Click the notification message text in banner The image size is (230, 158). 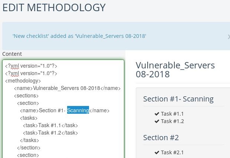(79, 36)
